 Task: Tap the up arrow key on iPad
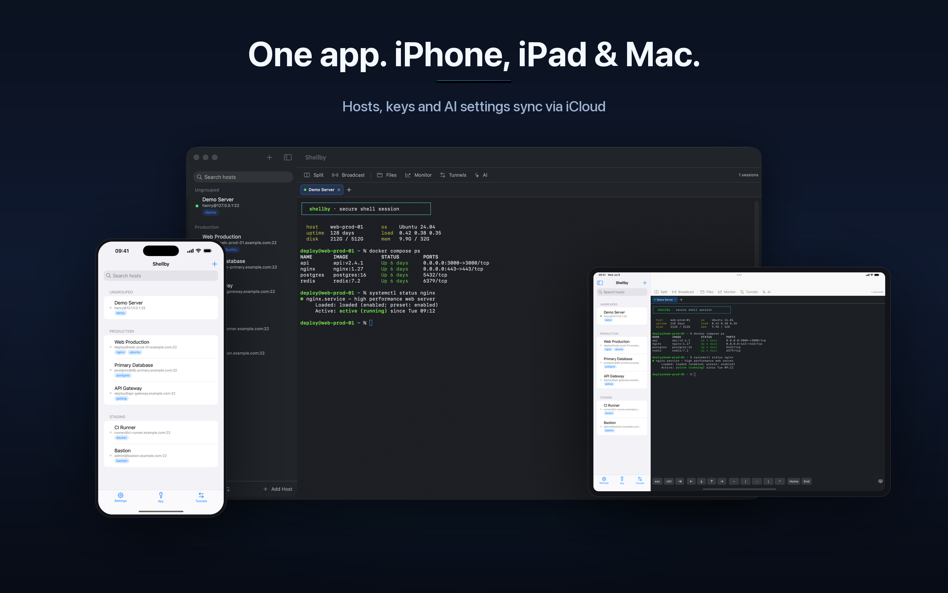pos(712,481)
